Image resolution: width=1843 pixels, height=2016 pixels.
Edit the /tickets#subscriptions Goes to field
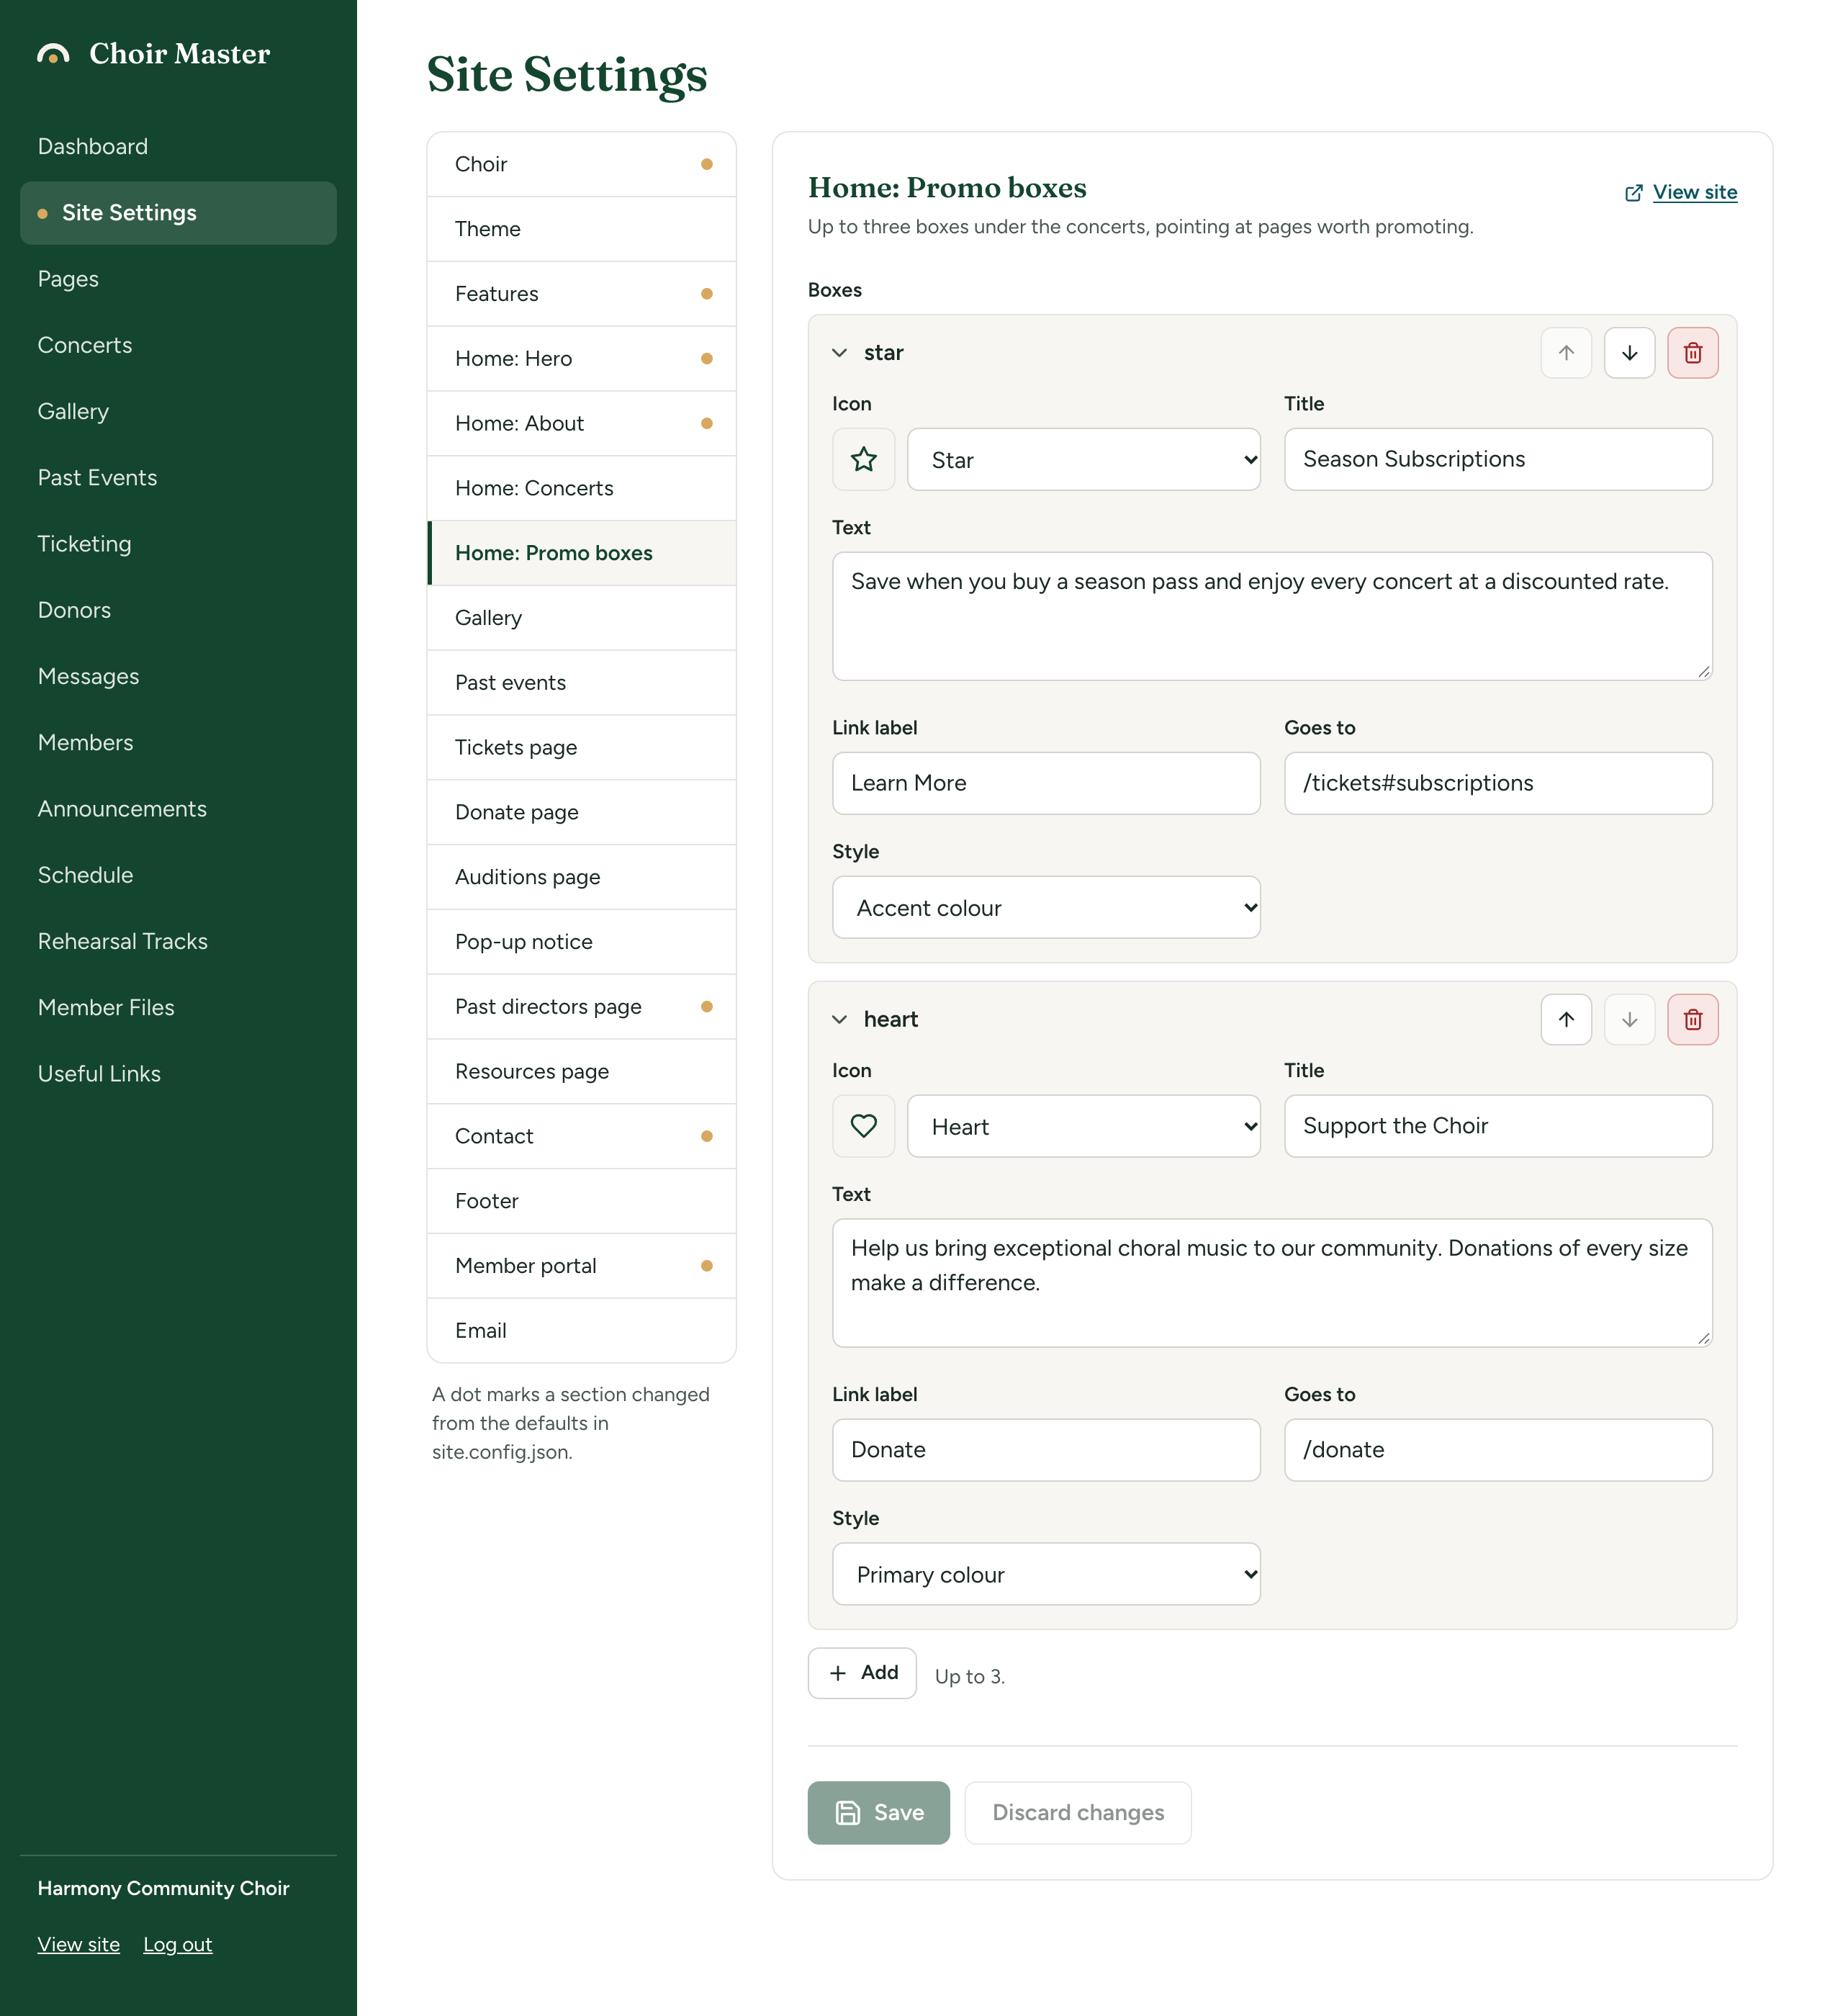1498,783
